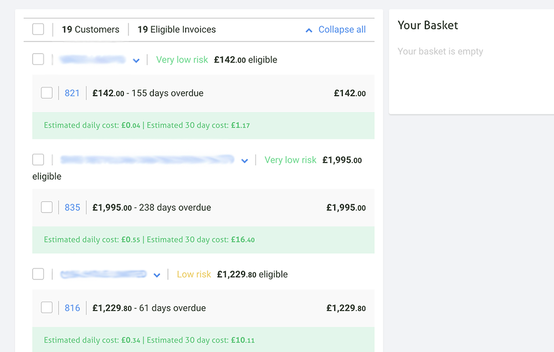554x352 pixels.
Task: Click the up-chevron icon beside Collapse all
Action: pos(309,30)
